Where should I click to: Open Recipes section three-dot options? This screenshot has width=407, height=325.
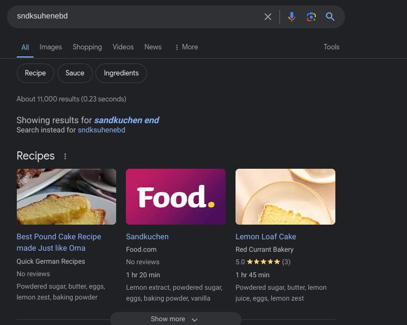[x=65, y=156]
